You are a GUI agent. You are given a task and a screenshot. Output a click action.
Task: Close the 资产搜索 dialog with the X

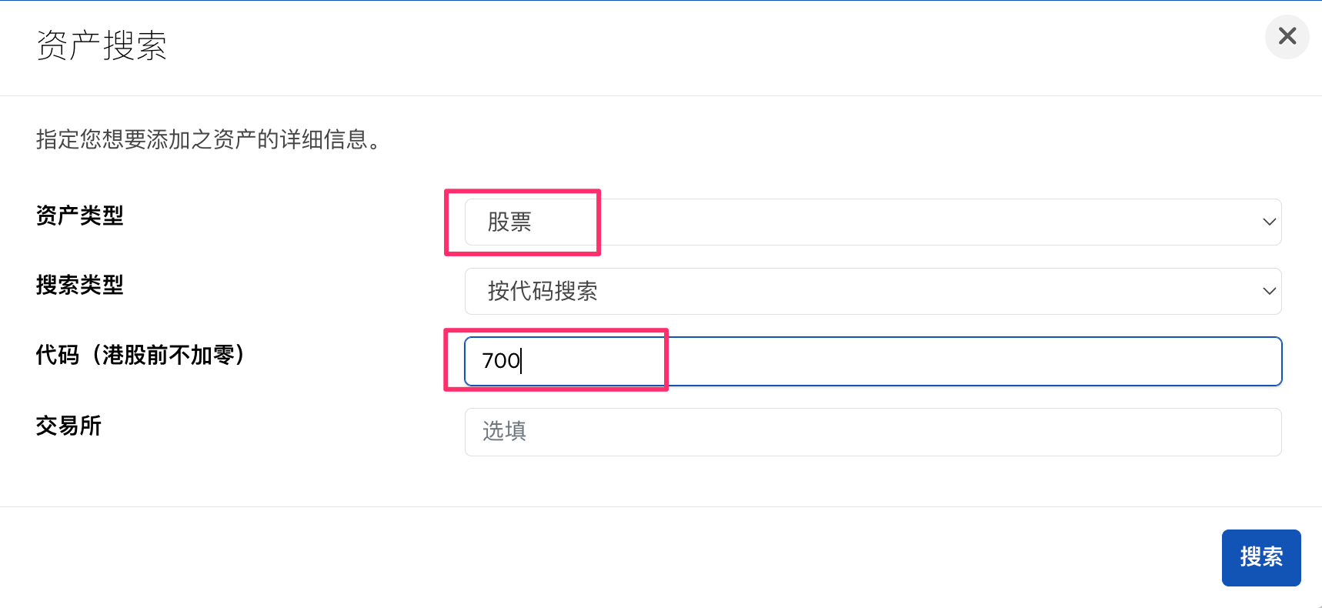point(1287,36)
